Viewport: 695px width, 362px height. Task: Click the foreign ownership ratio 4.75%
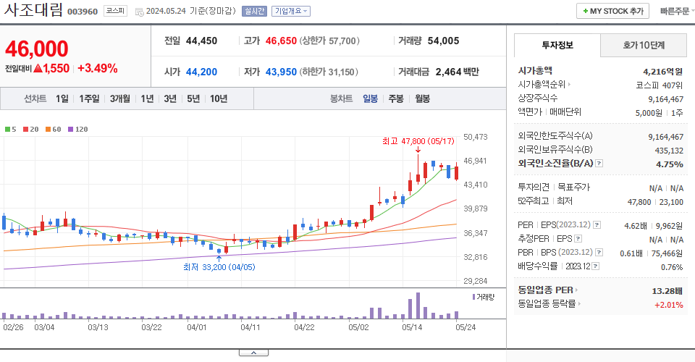[669, 164]
